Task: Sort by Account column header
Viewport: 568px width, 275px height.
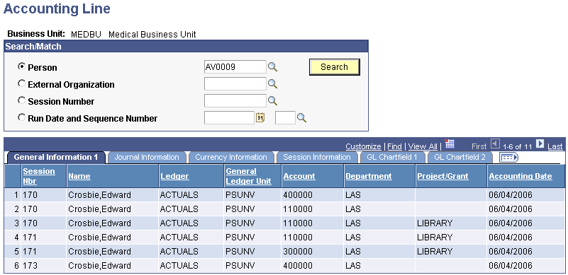Action: [x=299, y=176]
